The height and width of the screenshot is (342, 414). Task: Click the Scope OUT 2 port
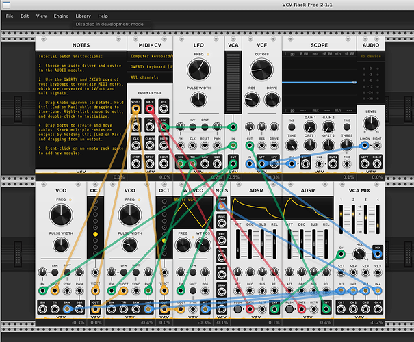coord(333,163)
